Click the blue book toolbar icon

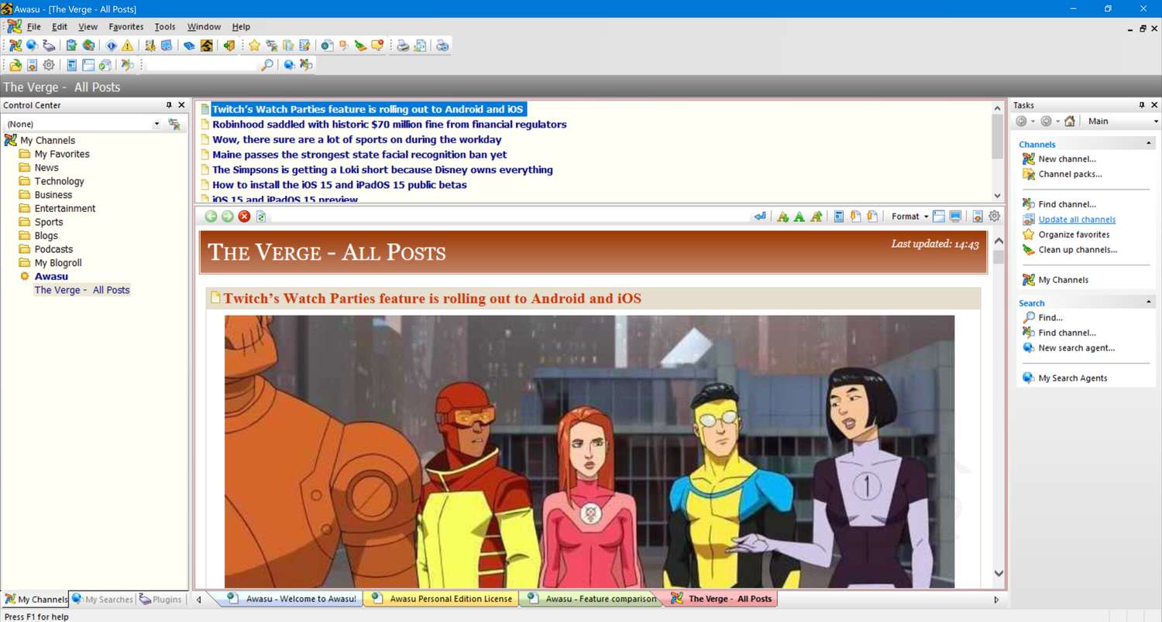pyautogui.click(x=189, y=46)
